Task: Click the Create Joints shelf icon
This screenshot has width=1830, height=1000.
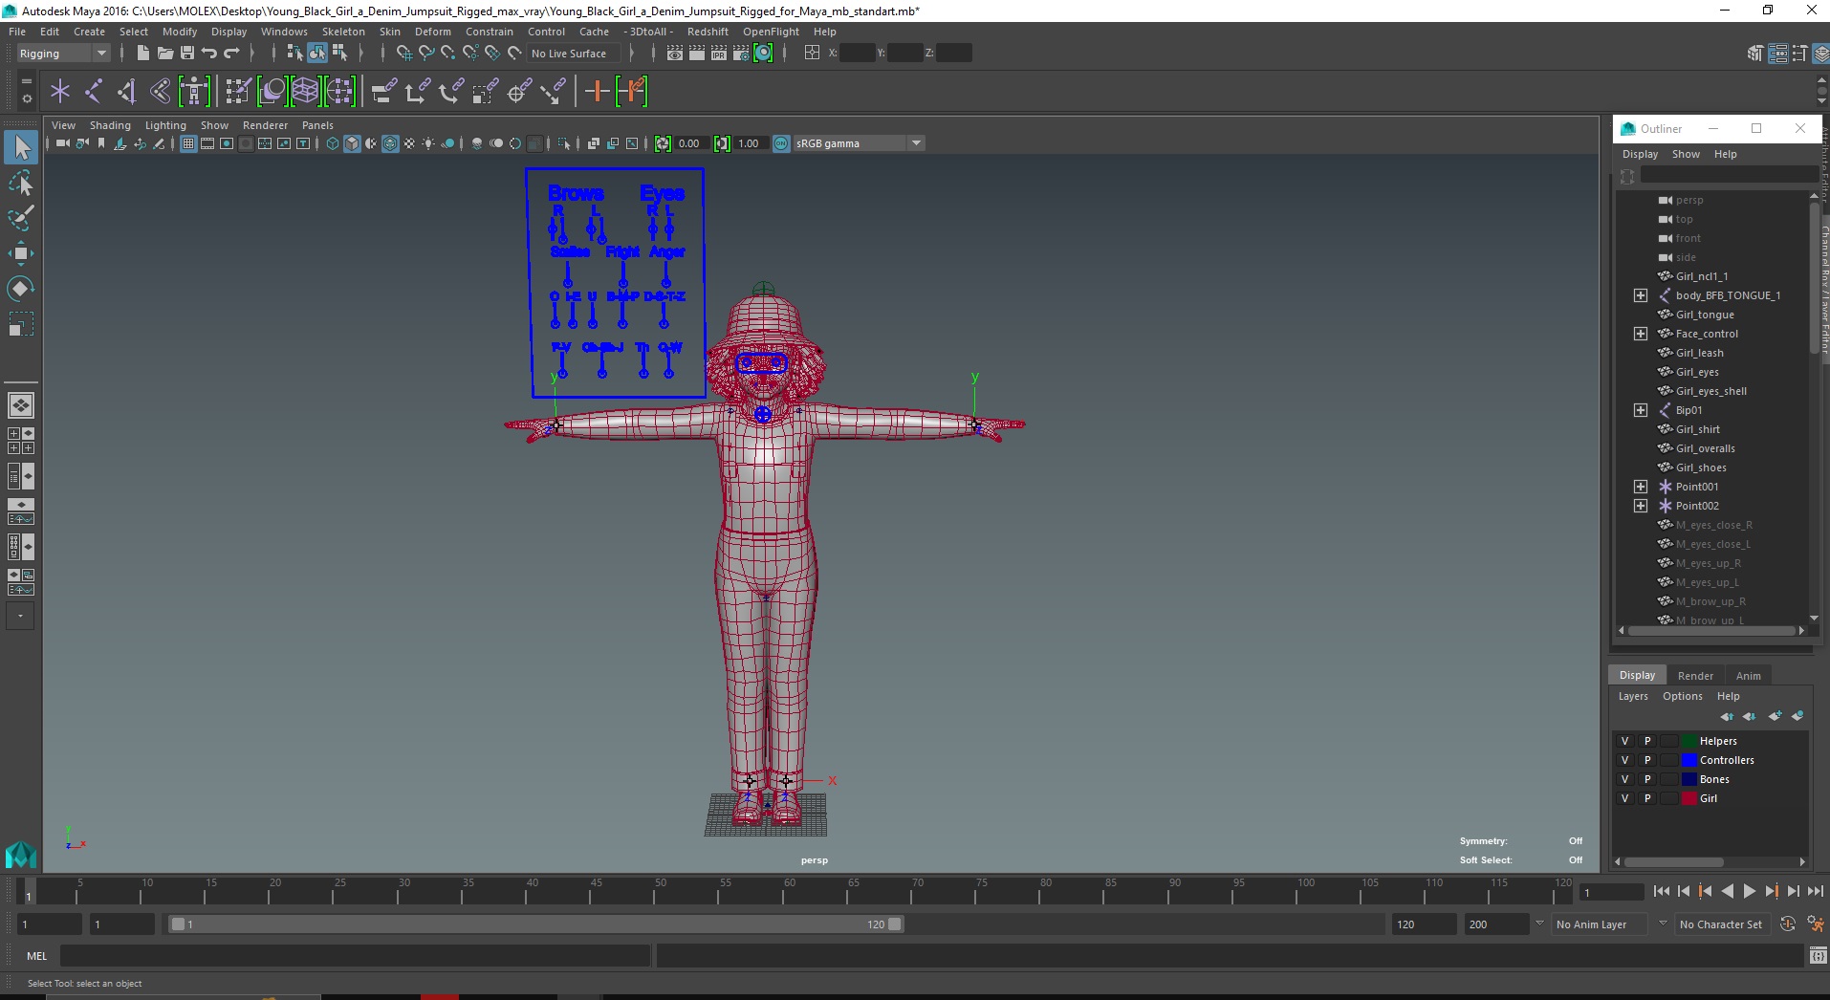Action: (x=94, y=92)
